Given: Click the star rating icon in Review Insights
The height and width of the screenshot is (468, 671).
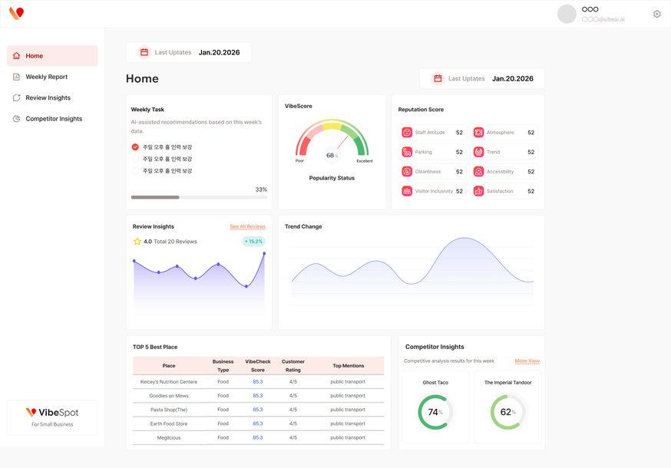Looking at the screenshot, I should tap(137, 241).
